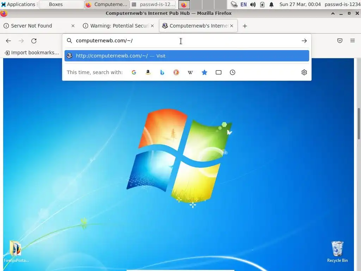This screenshot has width=361, height=271.
Task: Close the Server Not Found tab
Action: pyautogui.click(x=73, y=26)
